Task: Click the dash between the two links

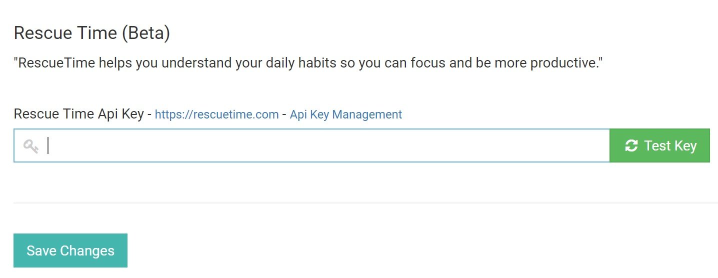Action: (284, 114)
